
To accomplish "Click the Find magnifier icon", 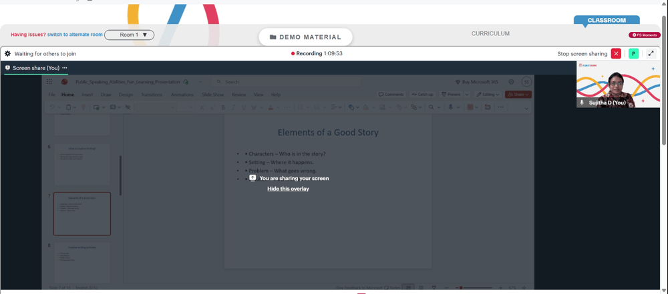I will pos(431,107).
